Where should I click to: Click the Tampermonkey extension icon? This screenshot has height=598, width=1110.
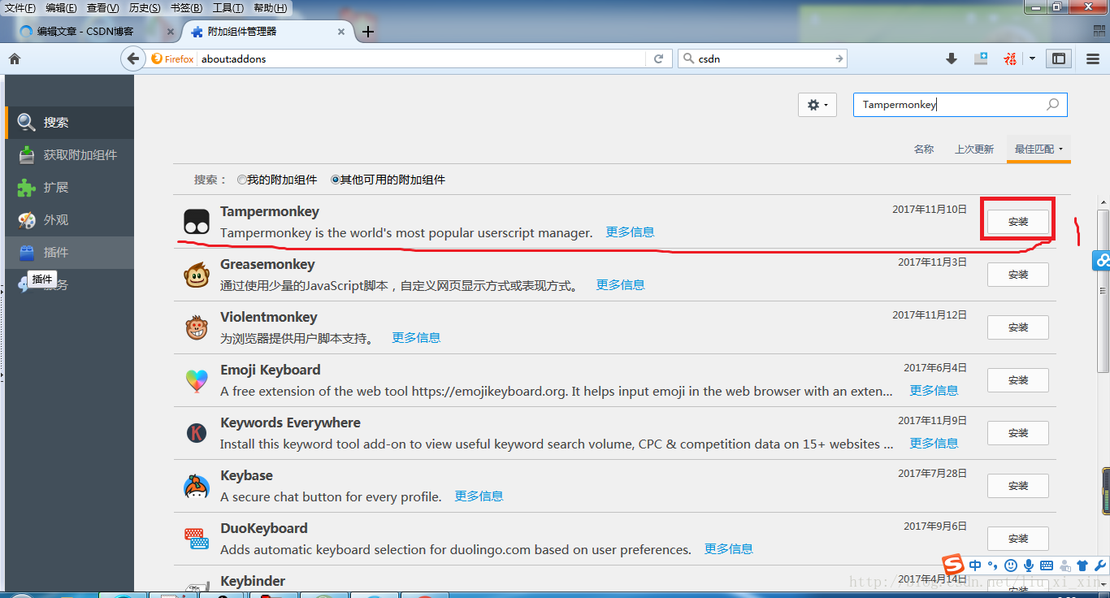[196, 221]
